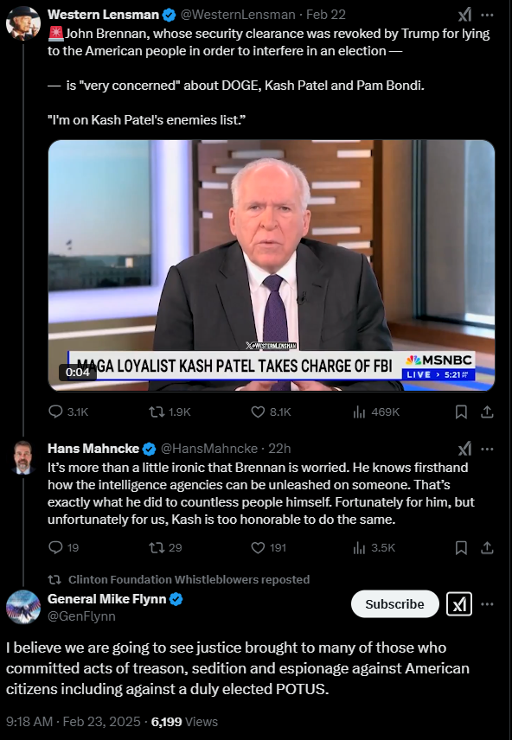Reply to Hans Mahncke post with 19 replies
Viewport: 512px width, 740px height.
coord(64,547)
